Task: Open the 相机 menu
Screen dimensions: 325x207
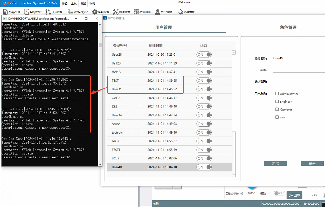Action: (x=92, y=3)
